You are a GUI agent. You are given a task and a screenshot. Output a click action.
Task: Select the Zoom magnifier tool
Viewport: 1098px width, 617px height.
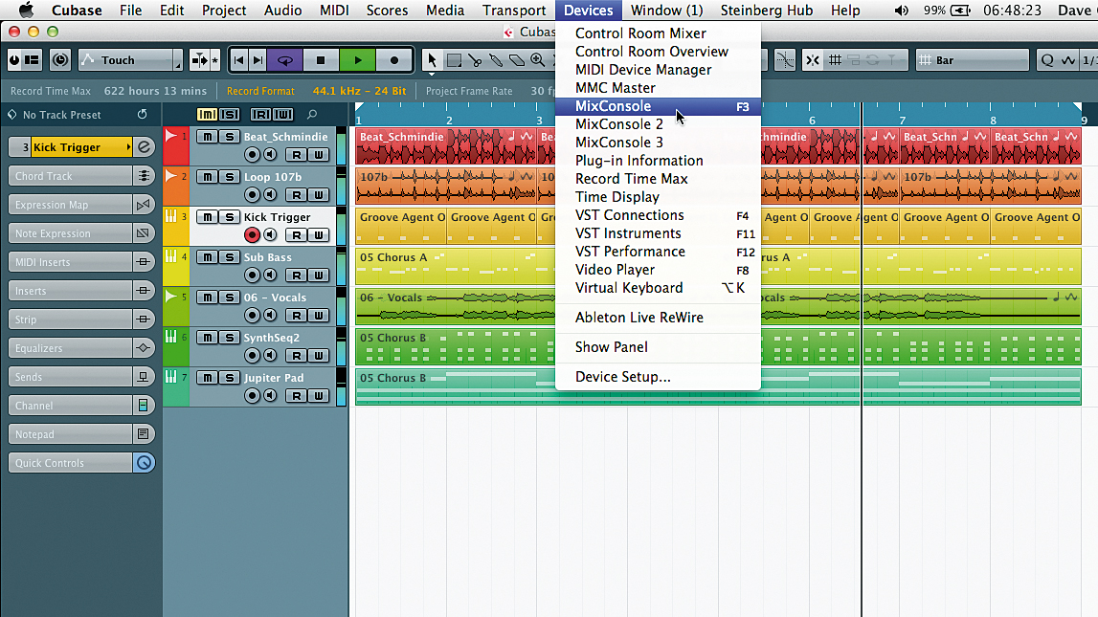click(538, 60)
